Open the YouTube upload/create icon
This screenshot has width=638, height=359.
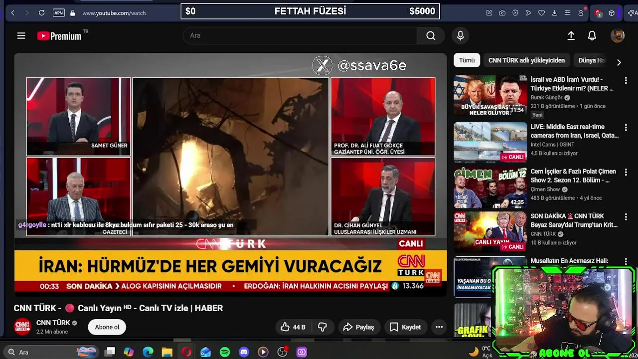(571, 35)
